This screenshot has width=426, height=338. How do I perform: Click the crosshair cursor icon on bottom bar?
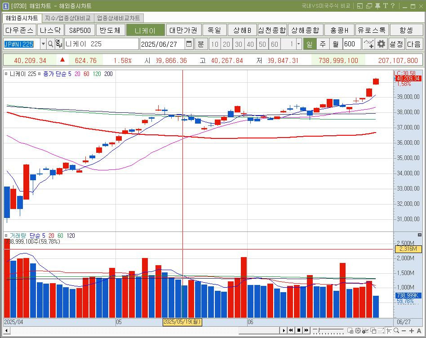tap(389, 331)
